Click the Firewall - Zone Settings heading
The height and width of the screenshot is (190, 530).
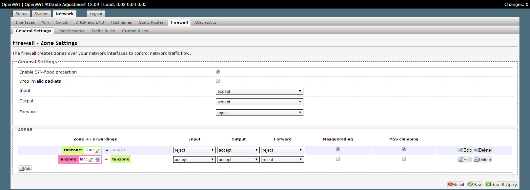click(45, 43)
